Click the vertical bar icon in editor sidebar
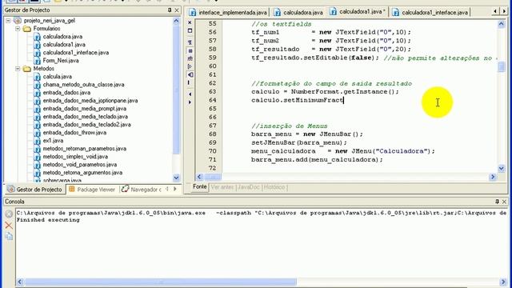The image size is (512, 288). (189, 82)
